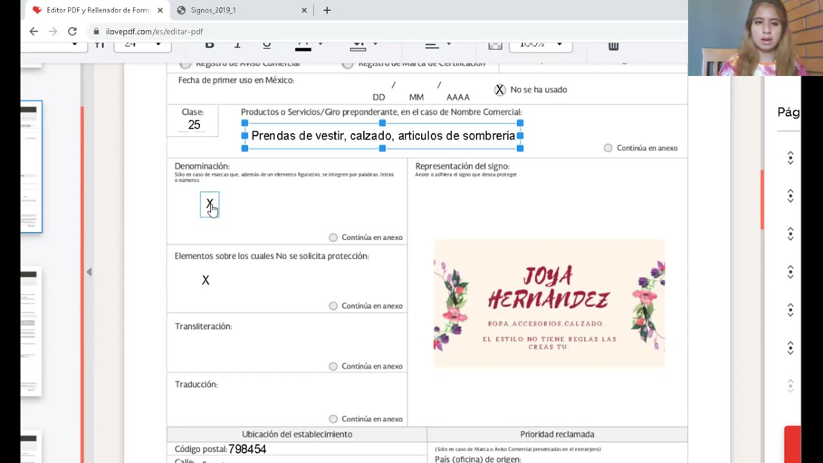Click the browser back arrow
Image resolution: width=823 pixels, height=463 pixels.
(x=33, y=31)
